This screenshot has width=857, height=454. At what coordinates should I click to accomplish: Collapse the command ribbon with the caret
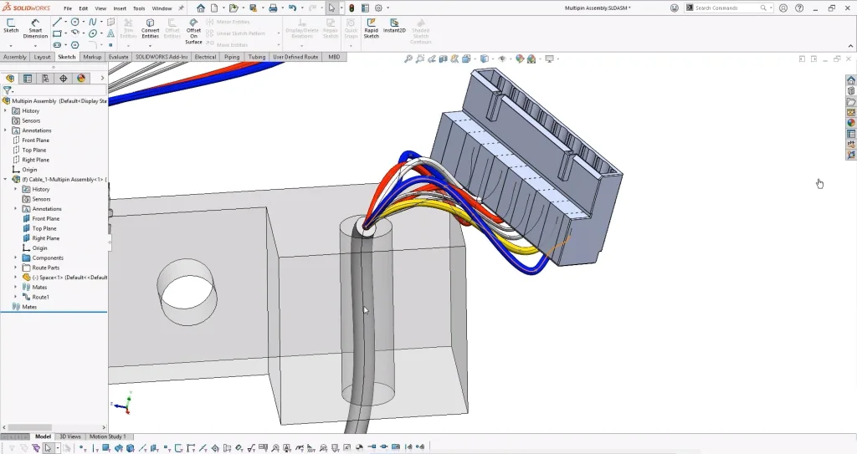tap(849, 45)
